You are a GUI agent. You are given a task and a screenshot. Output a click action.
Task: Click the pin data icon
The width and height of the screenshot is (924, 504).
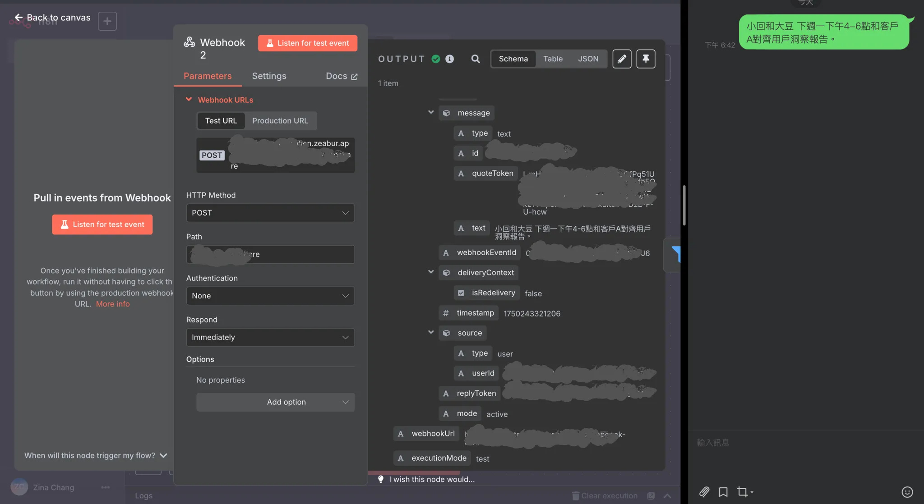tap(646, 59)
